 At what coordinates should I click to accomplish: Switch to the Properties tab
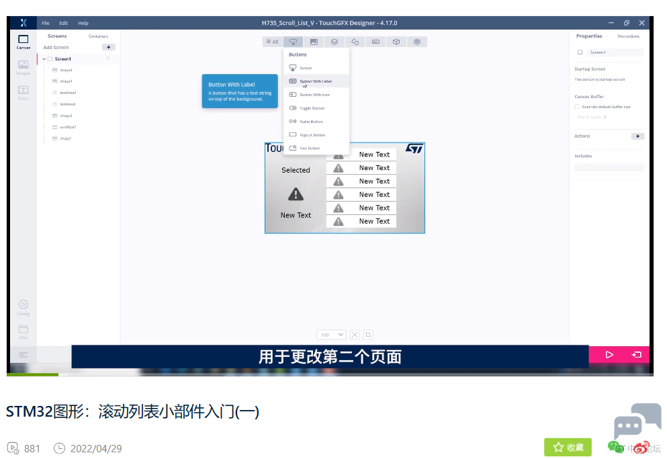pyautogui.click(x=589, y=36)
